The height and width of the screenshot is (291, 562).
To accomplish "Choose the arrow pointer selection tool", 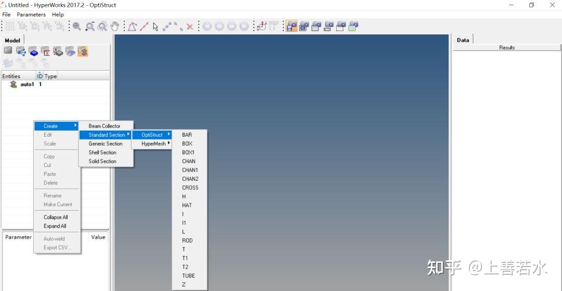I will click(155, 27).
